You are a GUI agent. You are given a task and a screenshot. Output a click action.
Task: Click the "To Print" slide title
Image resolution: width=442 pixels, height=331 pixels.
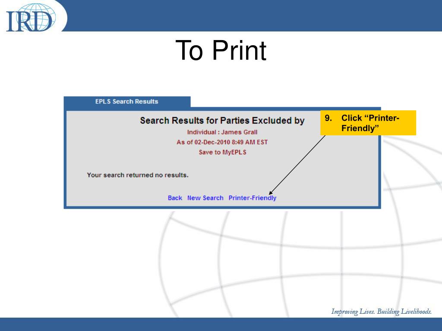221,50
